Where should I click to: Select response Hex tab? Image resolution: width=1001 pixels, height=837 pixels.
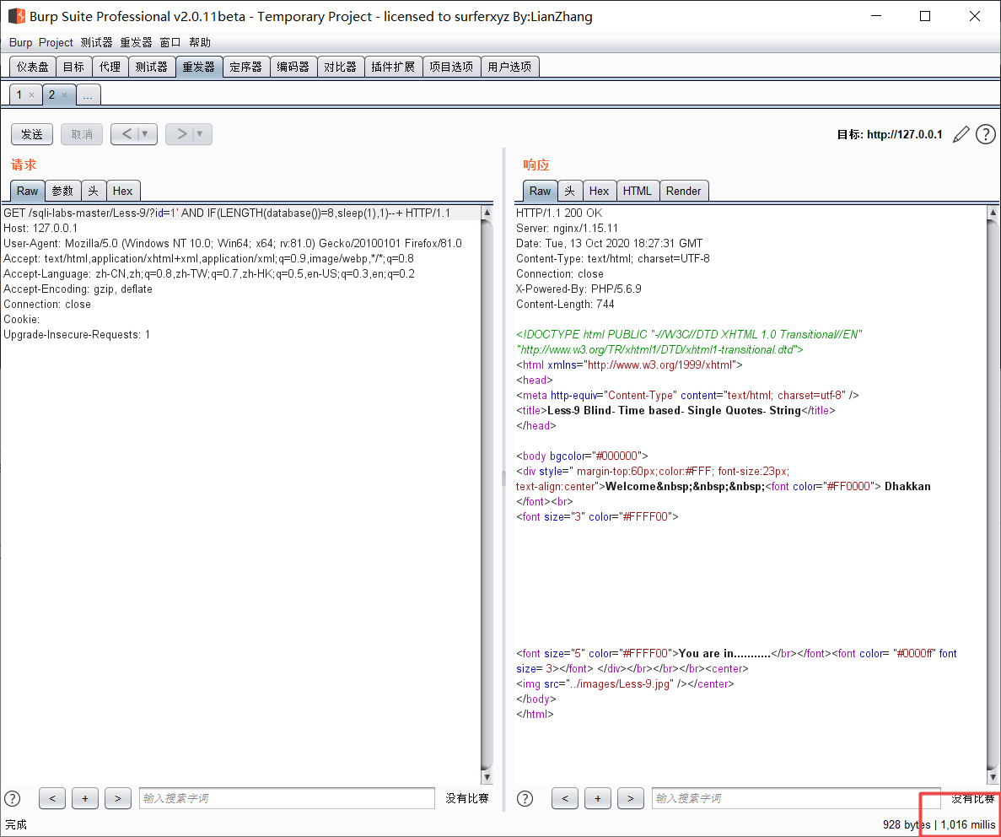(x=599, y=191)
